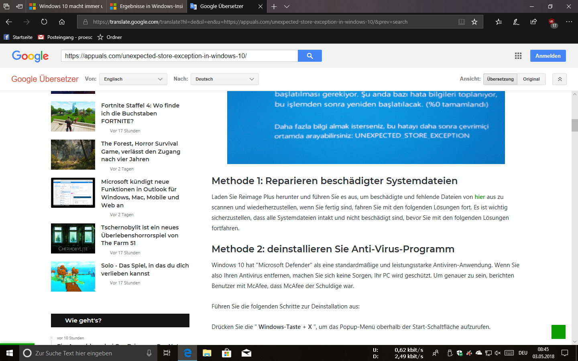
Task: Open a new browser tab
Action: (274, 6)
